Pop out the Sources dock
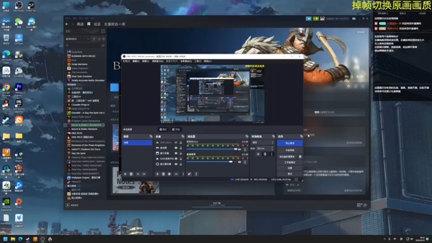The image size is (432, 243). 183,137
